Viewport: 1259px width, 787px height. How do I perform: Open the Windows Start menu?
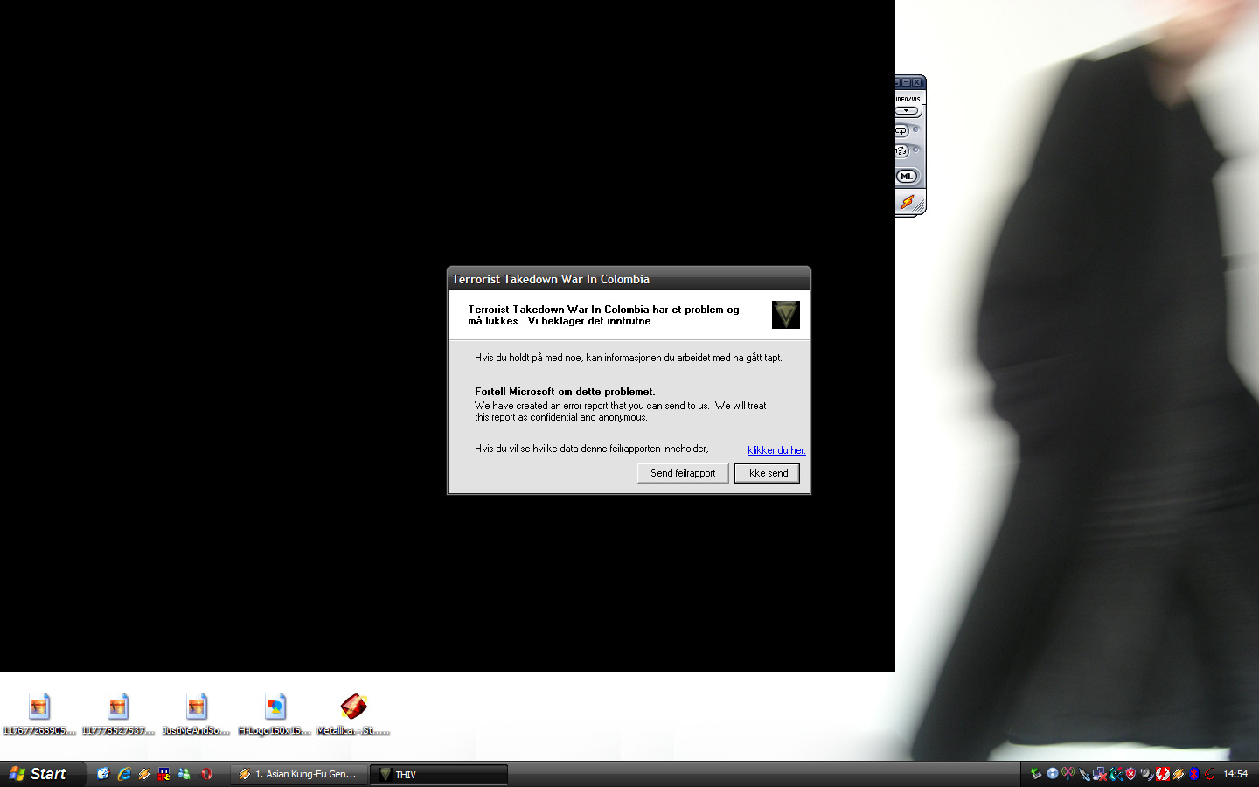coord(42,774)
